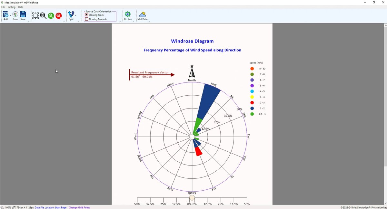Click the Resultant Frequency Vector label
The width and height of the screenshot is (387, 209).
pyautogui.click(x=150, y=72)
